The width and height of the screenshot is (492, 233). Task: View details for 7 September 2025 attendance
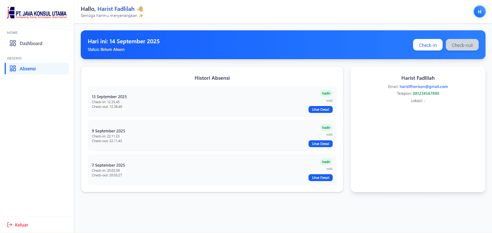(x=320, y=177)
